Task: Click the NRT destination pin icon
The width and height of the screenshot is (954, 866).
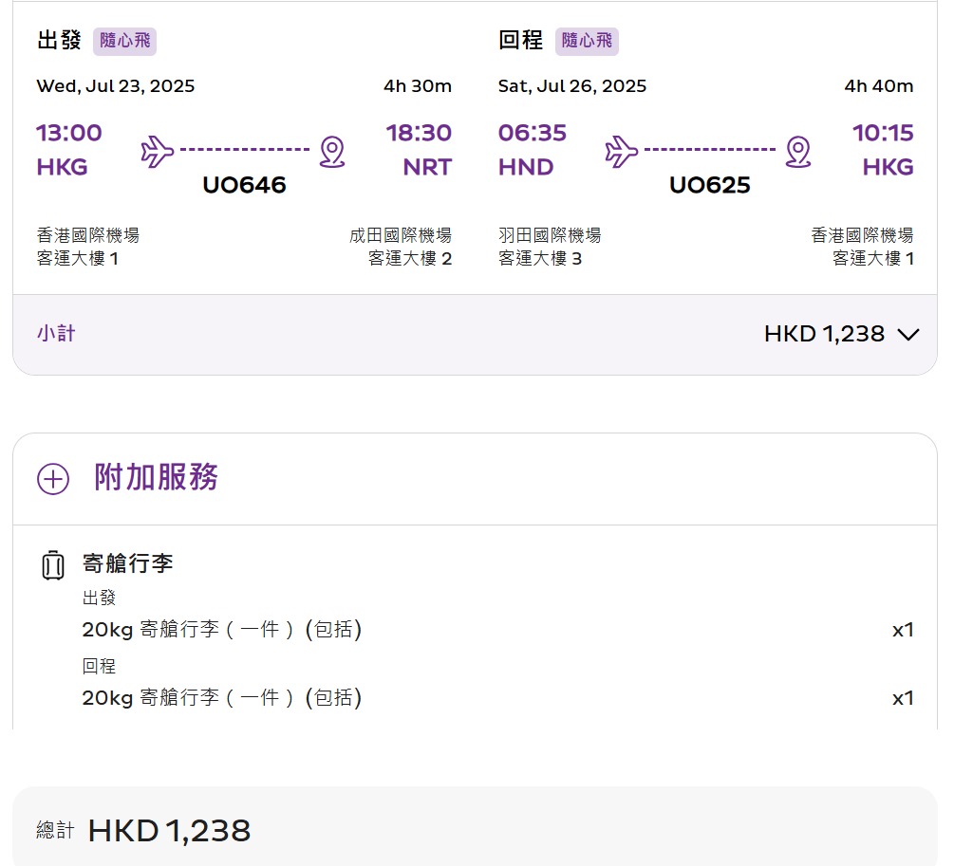Action: 331,151
